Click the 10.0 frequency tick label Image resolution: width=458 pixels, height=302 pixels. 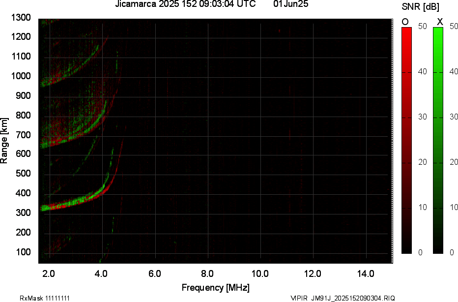coord(260,274)
